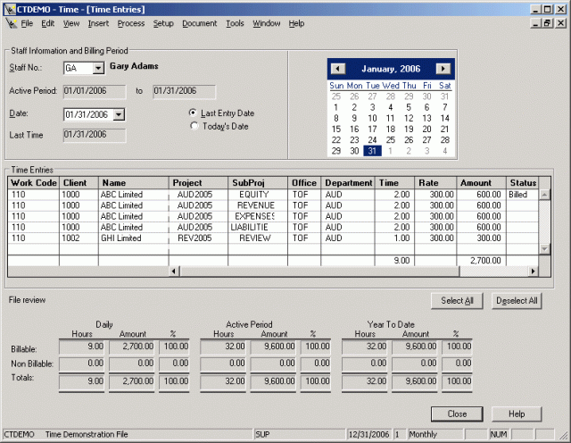Select the Last Entry Date option

click(x=194, y=113)
